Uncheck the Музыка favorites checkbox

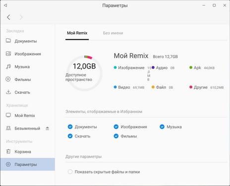click(x=162, y=127)
